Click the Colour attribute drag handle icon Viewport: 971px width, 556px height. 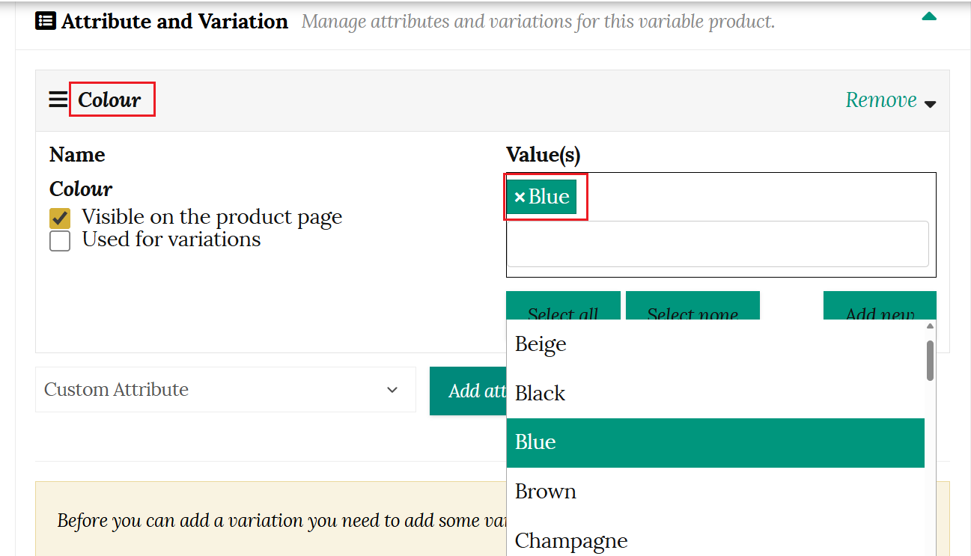tap(58, 100)
